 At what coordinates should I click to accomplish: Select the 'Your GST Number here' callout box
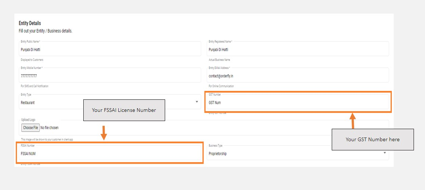point(372,139)
